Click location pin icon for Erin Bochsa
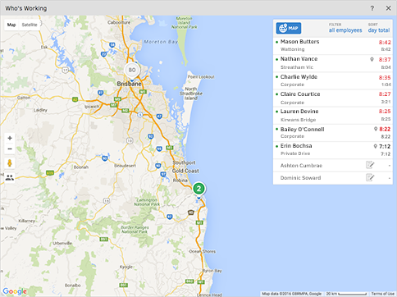Screen dimensions: 397x297 pos(376,146)
